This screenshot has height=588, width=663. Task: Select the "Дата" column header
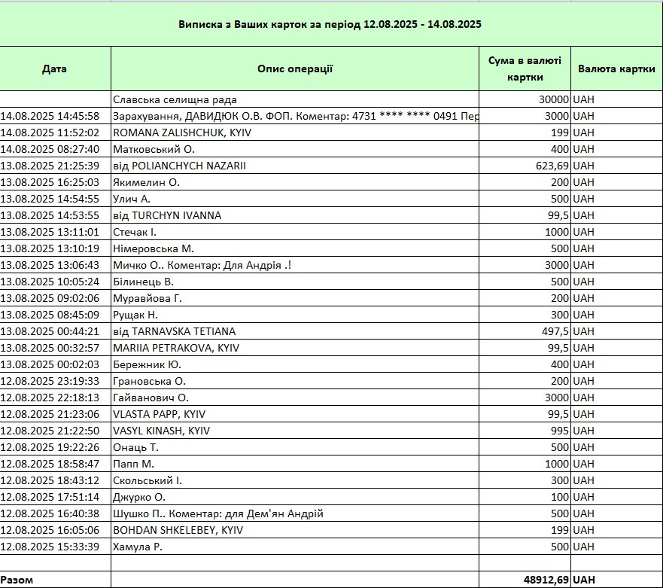[54, 69]
